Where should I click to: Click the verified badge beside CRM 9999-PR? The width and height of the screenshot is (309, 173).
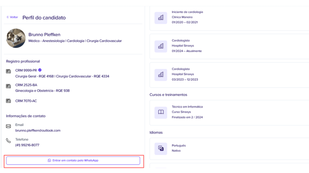tap(40, 70)
